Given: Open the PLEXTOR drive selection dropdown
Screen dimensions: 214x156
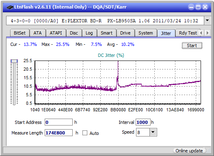Looking at the screenshot, I should [208, 21].
